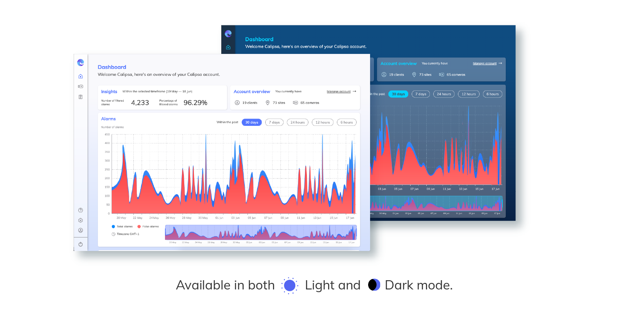This screenshot has height=321, width=643.
Task: Click the camera icon beside 65 cameras, light window
Action: (x=295, y=103)
